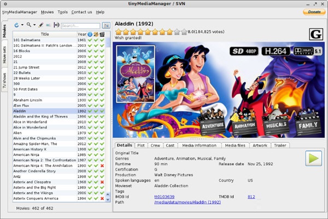Switch to the Movie sets vertical tab
This screenshot has width=328, height=219.
4,54
